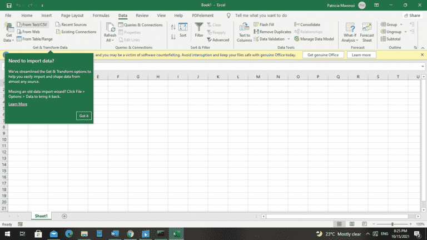Viewport: 427px width, 240px height.
Task: Click Get genuine Office button
Action: tap(323, 55)
